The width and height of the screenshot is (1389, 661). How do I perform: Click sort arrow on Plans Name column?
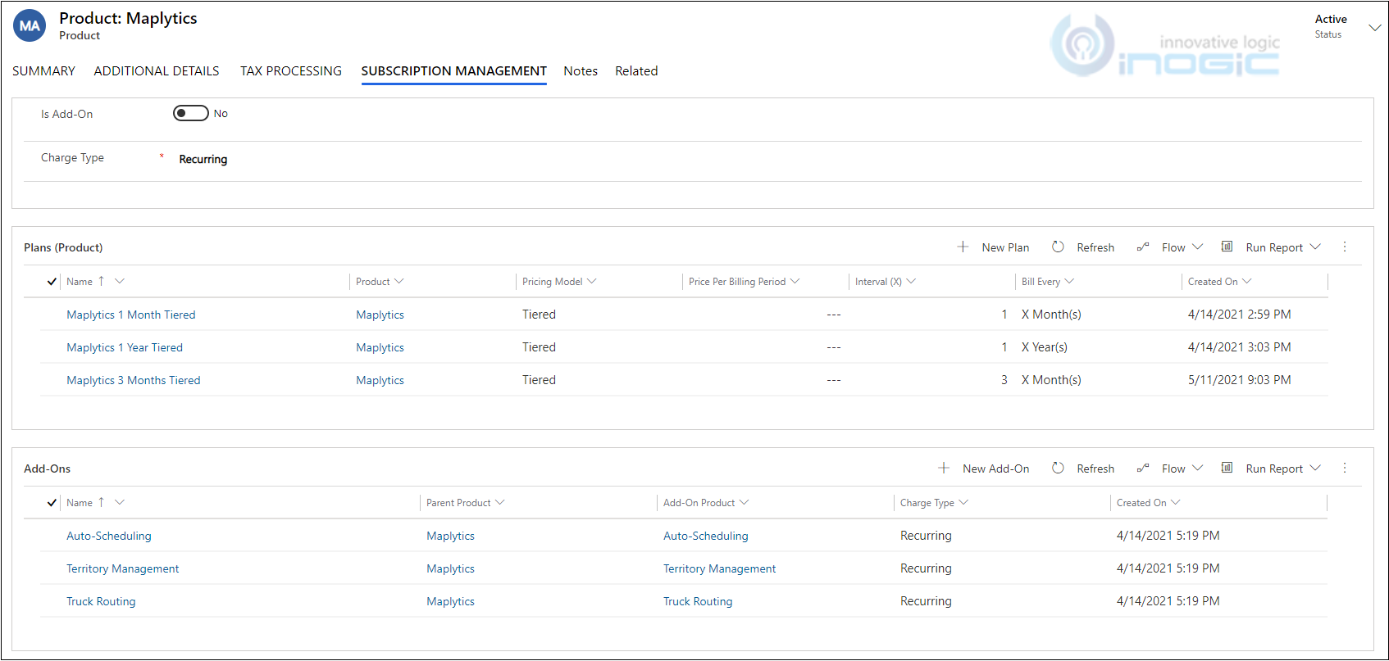pos(101,281)
